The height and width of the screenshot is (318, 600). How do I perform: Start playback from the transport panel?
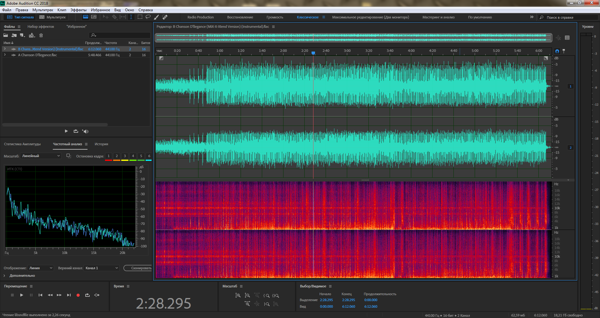click(x=22, y=295)
